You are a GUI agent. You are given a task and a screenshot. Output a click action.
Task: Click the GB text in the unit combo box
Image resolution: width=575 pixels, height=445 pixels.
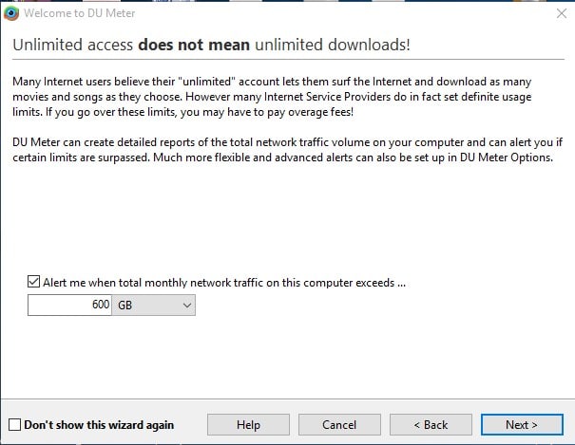click(x=125, y=306)
